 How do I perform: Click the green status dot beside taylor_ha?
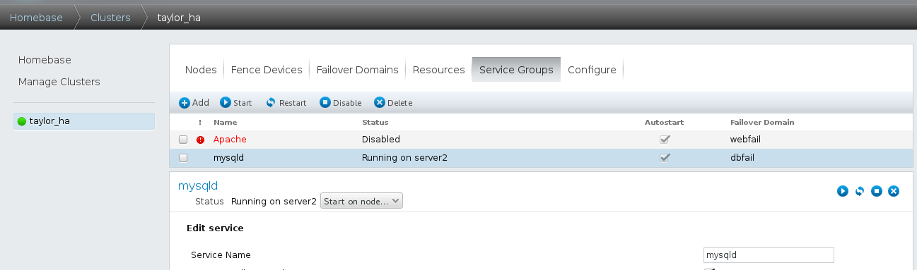click(22, 121)
